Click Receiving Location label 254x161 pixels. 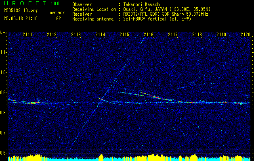click(x=94, y=9)
